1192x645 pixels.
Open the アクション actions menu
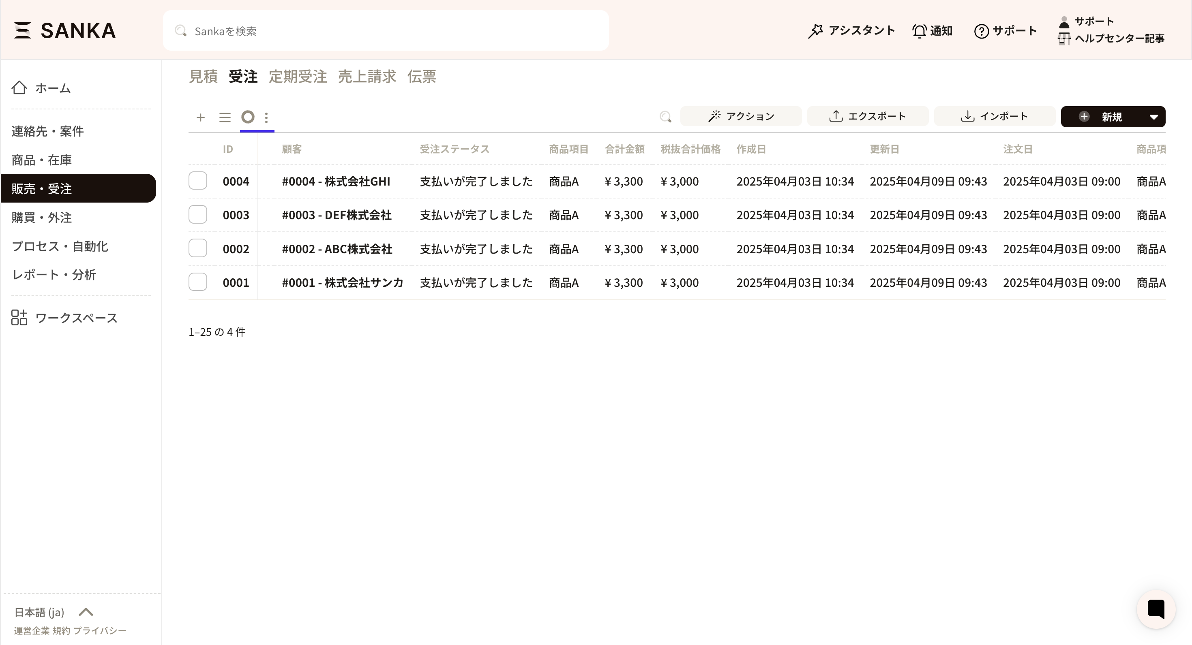click(740, 117)
